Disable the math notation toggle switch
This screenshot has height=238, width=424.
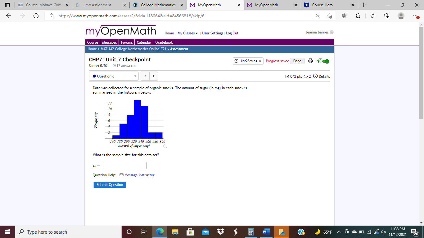pyautogui.click(x=326, y=61)
